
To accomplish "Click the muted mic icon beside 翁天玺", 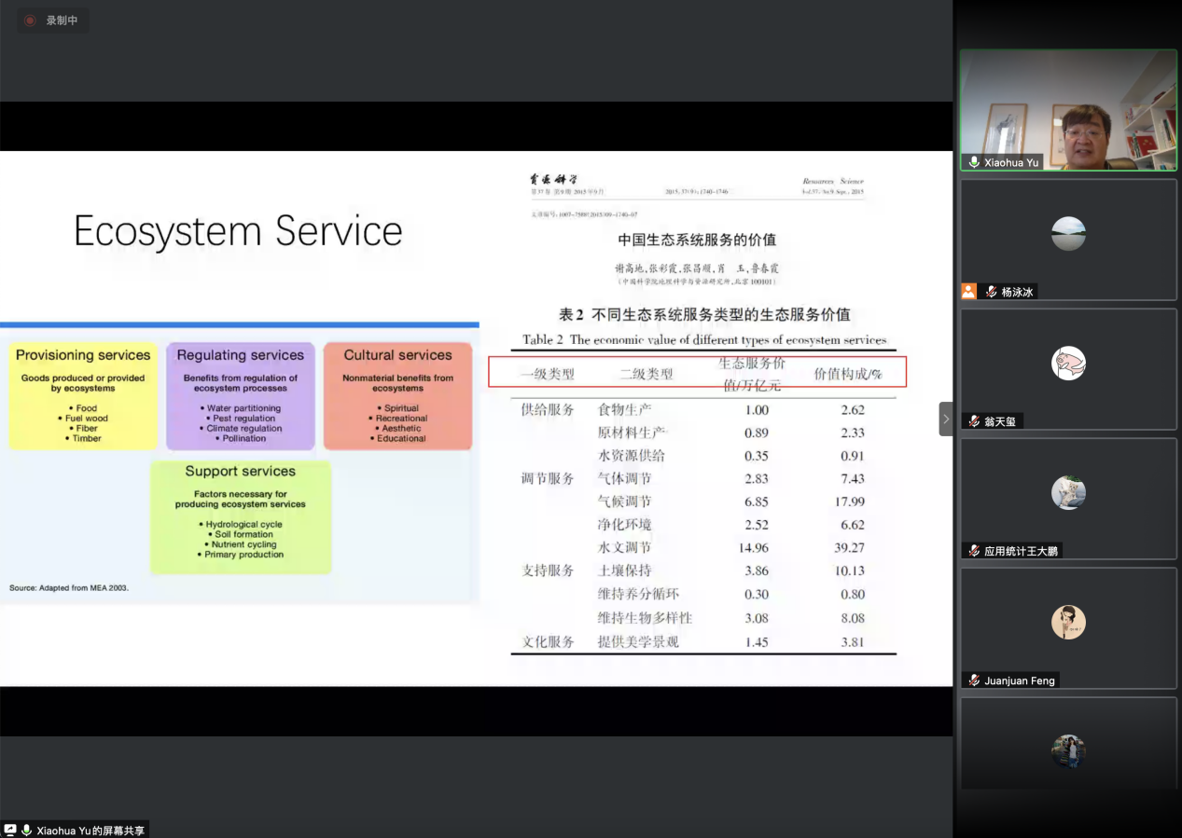I will 974,421.
